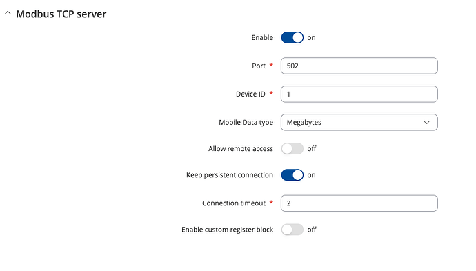This screenshot has height=271, width=476.
Task: Click the Device ID label
Action: [x=250, y=94]
